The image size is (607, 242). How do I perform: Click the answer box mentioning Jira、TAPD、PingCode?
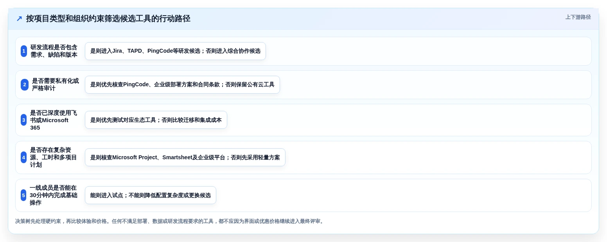pos(175,51)
